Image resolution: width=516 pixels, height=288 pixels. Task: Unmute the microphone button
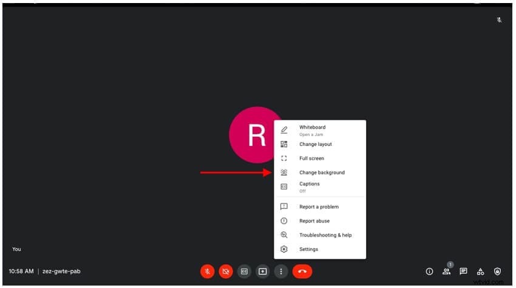click(x=208, y=272)
